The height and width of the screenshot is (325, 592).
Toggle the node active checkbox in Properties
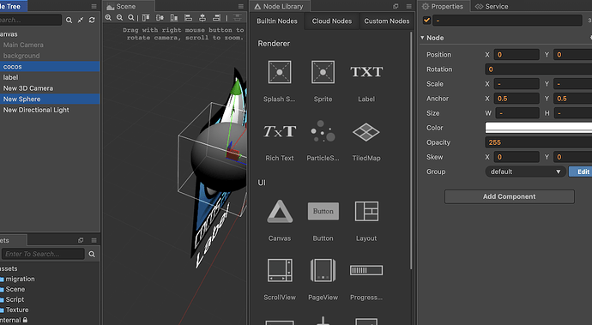click(426, 21)
